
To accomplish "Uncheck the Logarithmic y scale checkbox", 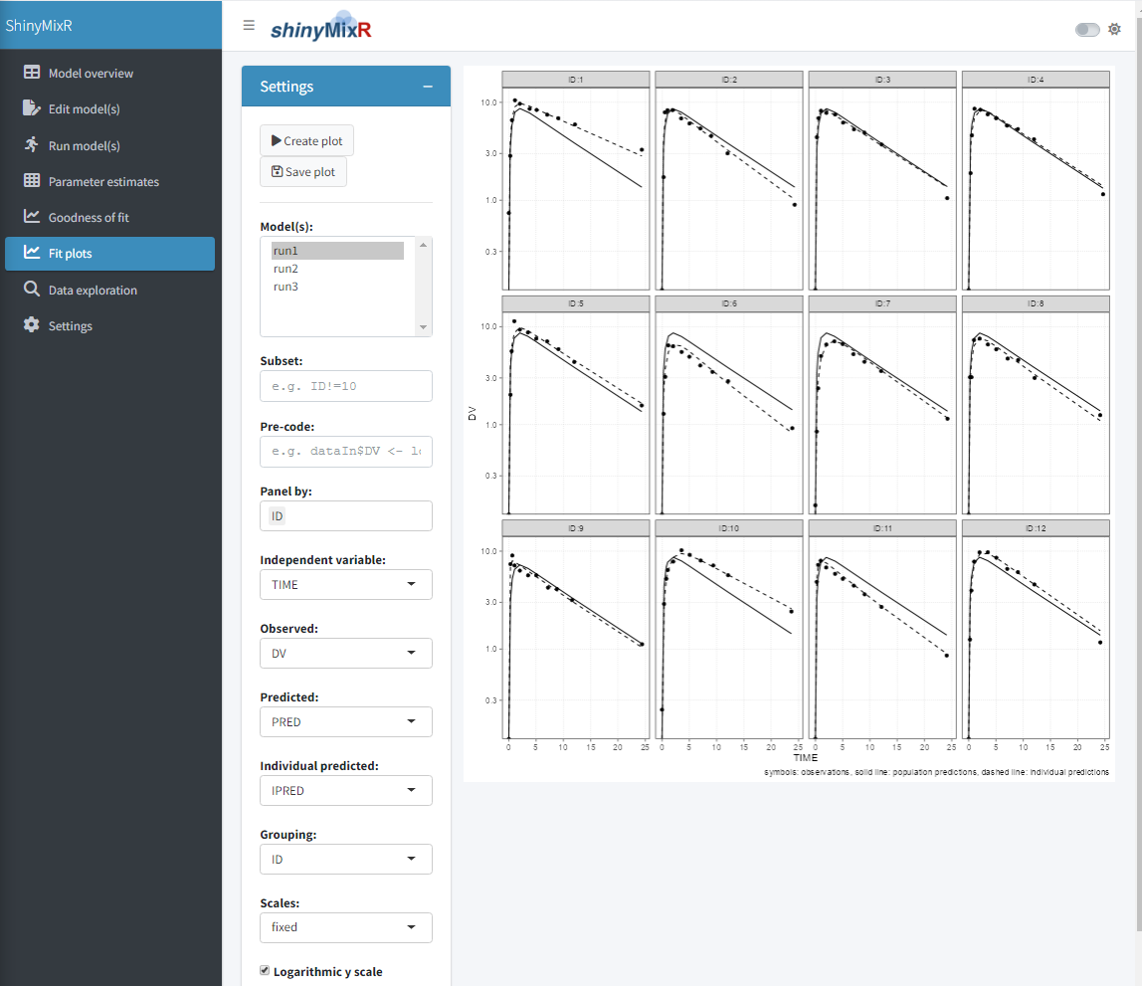I will [265, 970].
